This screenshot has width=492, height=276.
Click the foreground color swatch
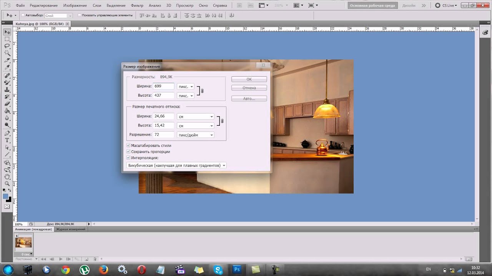[x=5, y=196]
